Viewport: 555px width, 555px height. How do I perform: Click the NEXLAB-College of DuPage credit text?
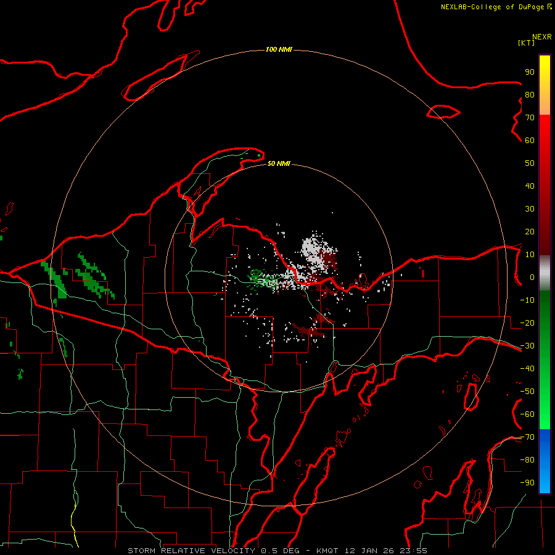pos(496,7)
